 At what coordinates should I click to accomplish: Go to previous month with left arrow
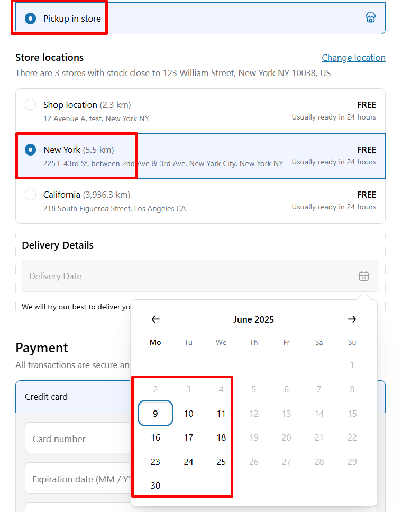click(156, 319)
